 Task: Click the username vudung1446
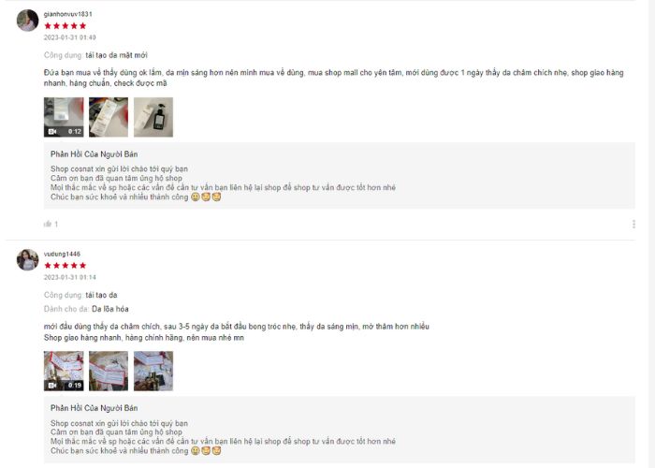pyautogui.click(x=62, y=254)
